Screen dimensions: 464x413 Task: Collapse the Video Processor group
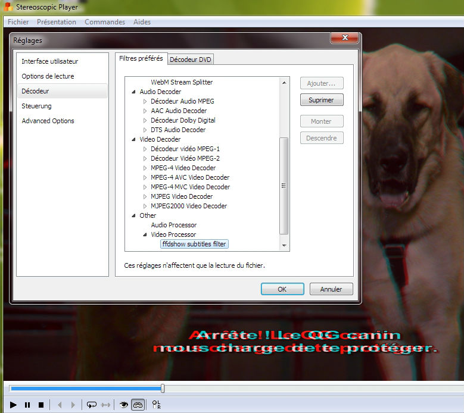(x=145, y=234)
